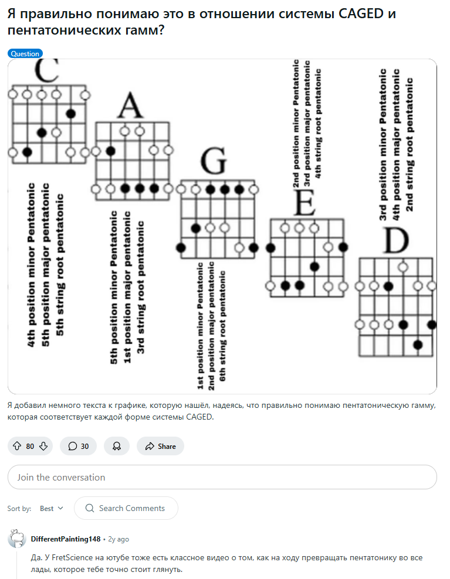This screenshot has width=450, height=579.
Task: Open comments via speech bubble icon
Action: tap(73, 446)
